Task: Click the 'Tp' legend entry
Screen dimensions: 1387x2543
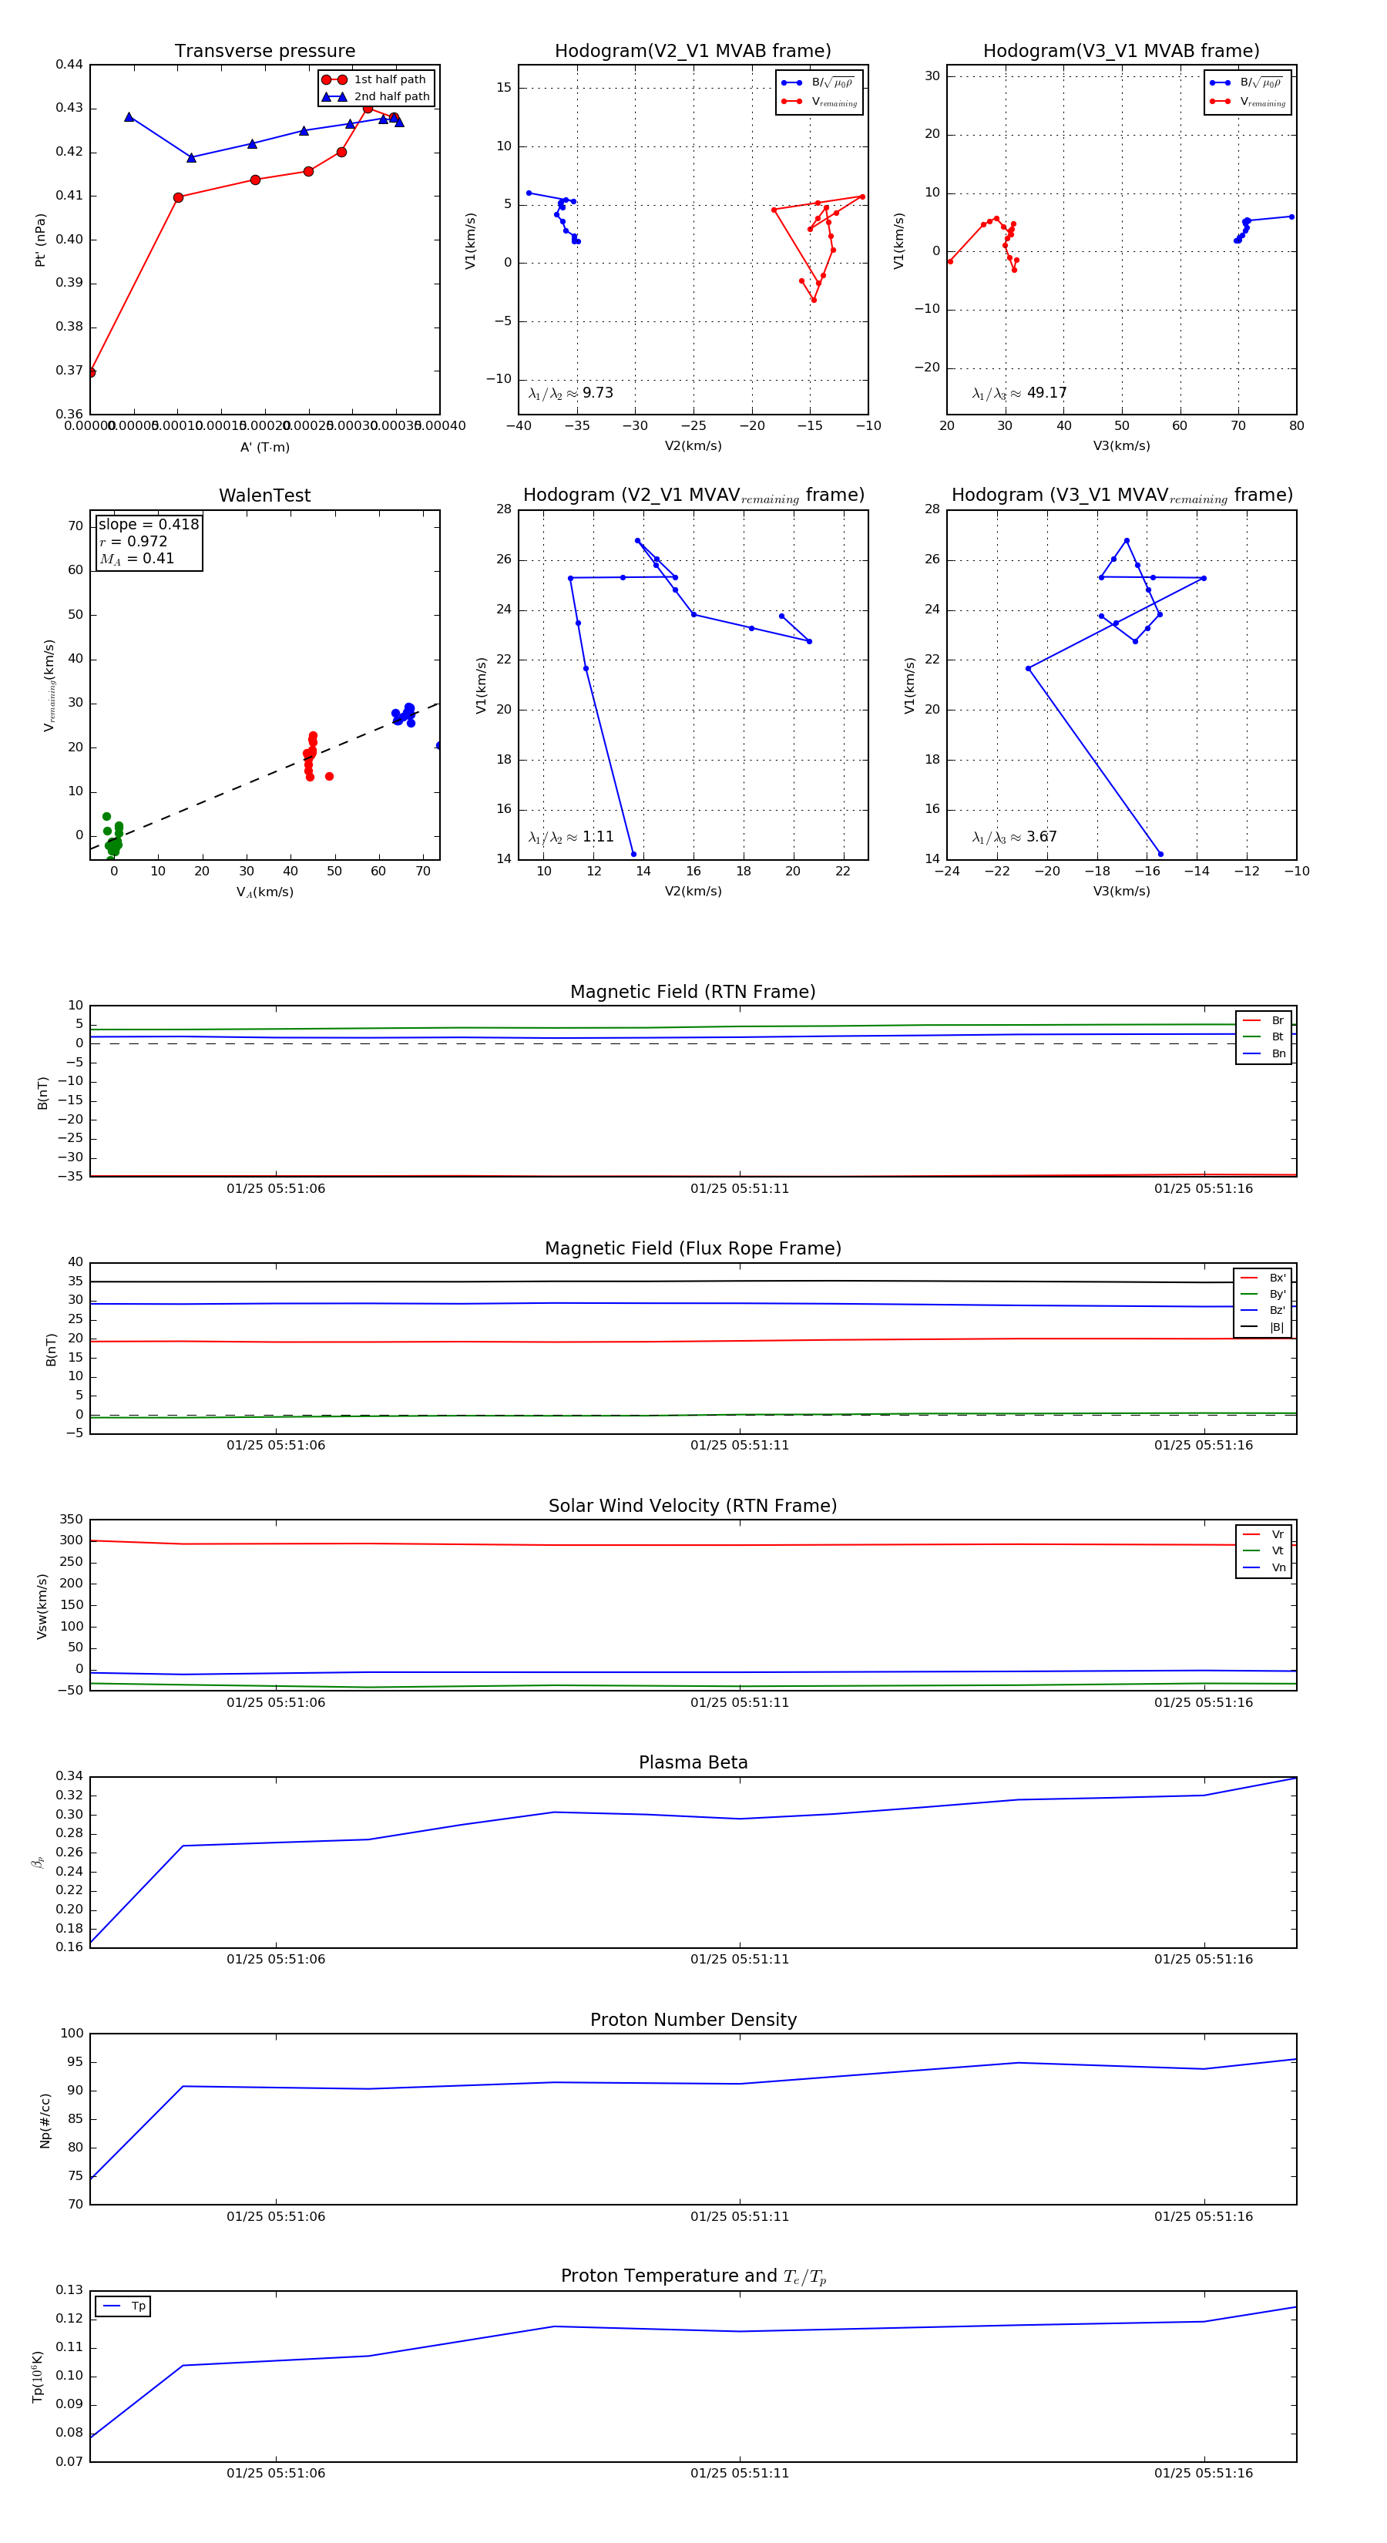Action: (123, 2306)
